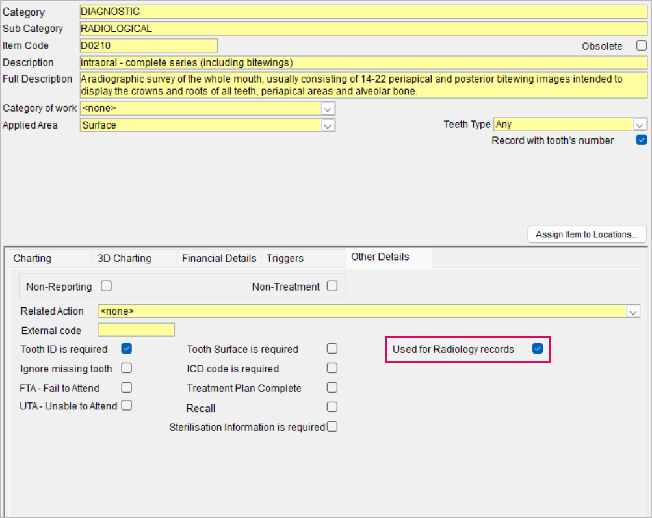652x518 pixels.
Task: Select the Financial Details tab
Action: point(219,258)
